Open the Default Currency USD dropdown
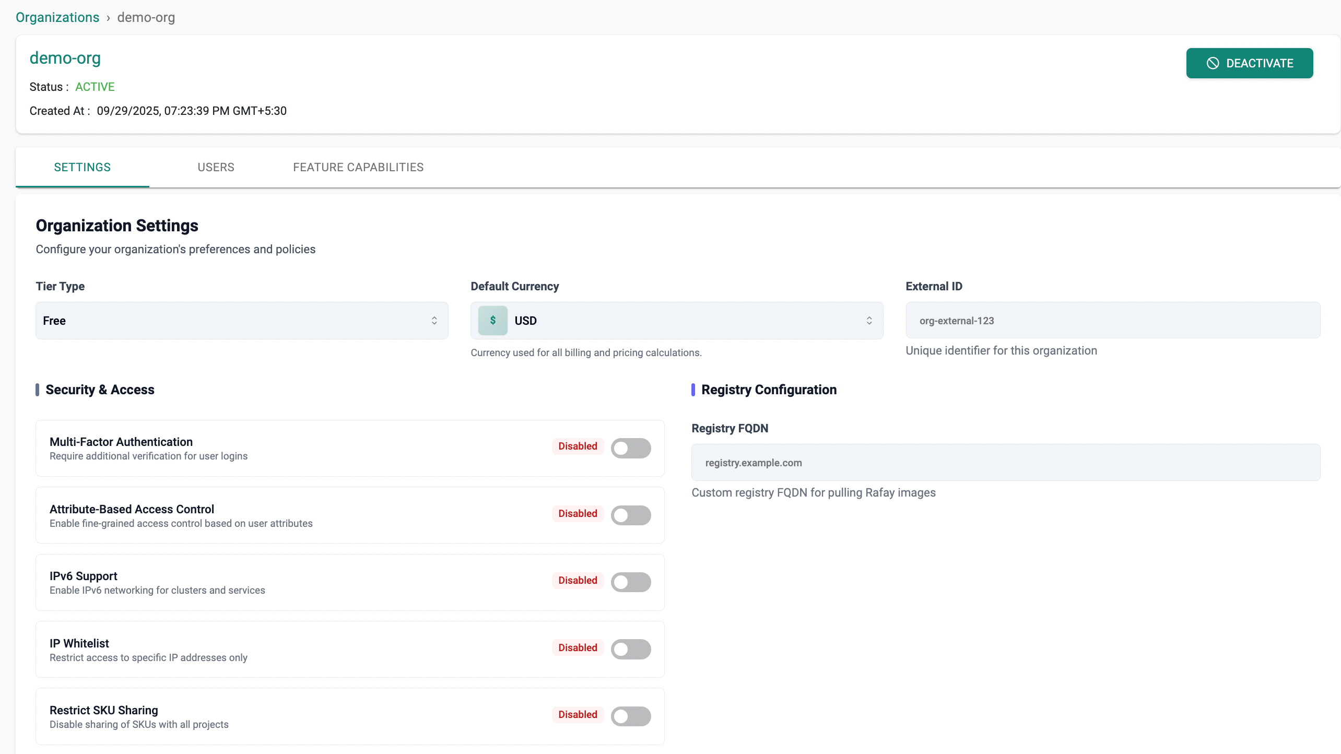Viewport: 1341px width, 754px height. point(677,321)
